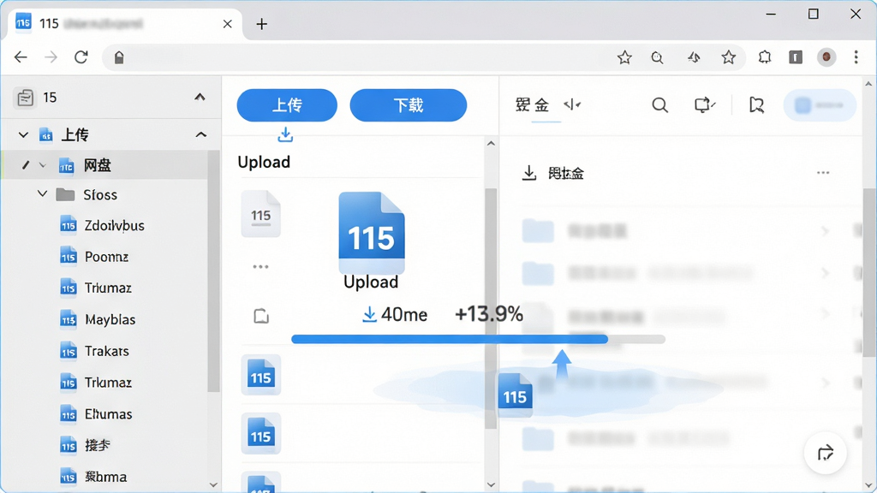Toggle the browser side panel icon
This screenshot has width=877, height=493.
click(x=796, y=57)
